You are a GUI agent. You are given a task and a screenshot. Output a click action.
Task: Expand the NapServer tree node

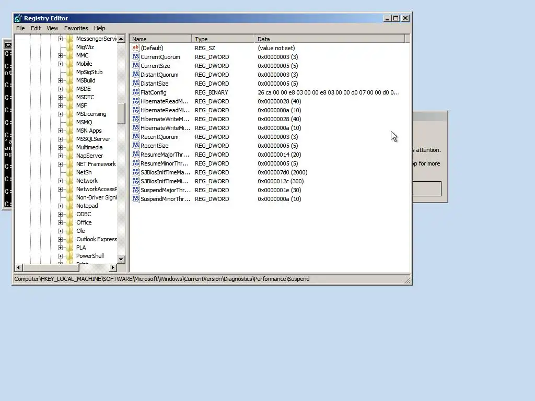61,156
